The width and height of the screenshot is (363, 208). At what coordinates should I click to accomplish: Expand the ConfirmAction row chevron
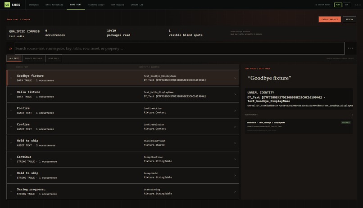235,111
